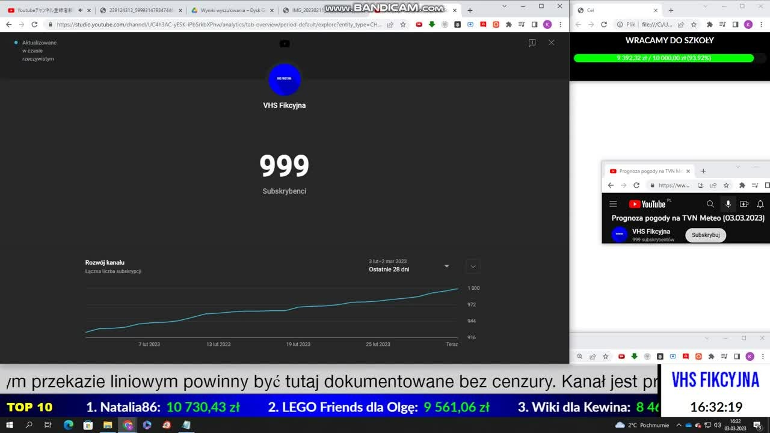Open the YouTube search icon
This screenshot has height=433, width=770.
click(x=710, y=204)
